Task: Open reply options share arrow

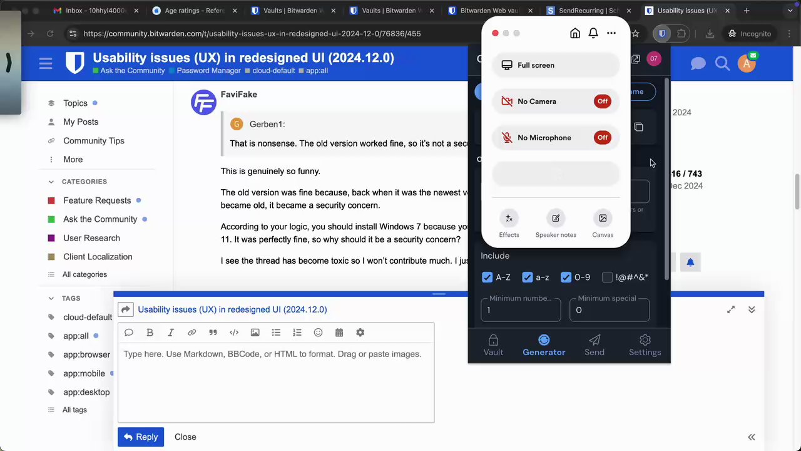Action: coord(126,309)
